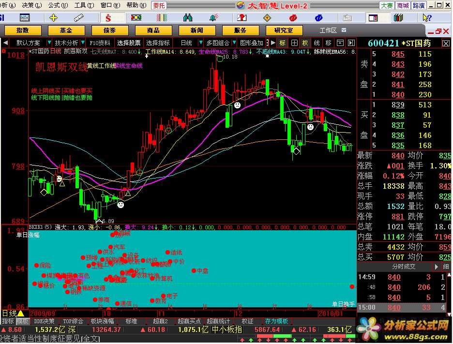Click the red round logo icon

point(293,18)
